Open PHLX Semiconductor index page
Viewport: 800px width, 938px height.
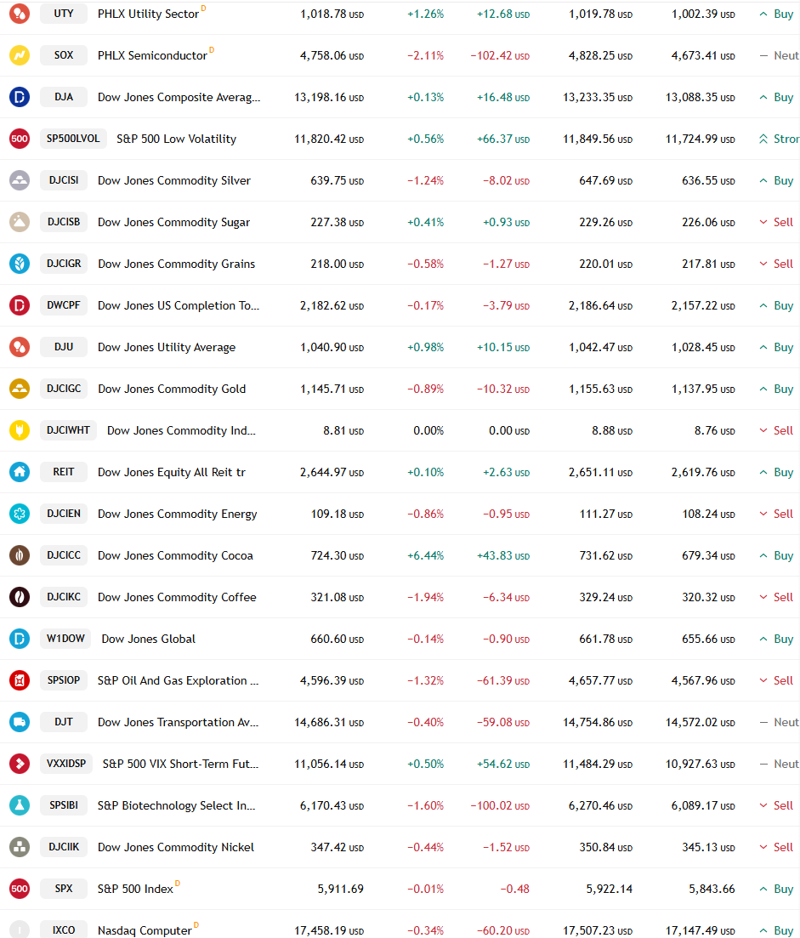tap(152, 55)
